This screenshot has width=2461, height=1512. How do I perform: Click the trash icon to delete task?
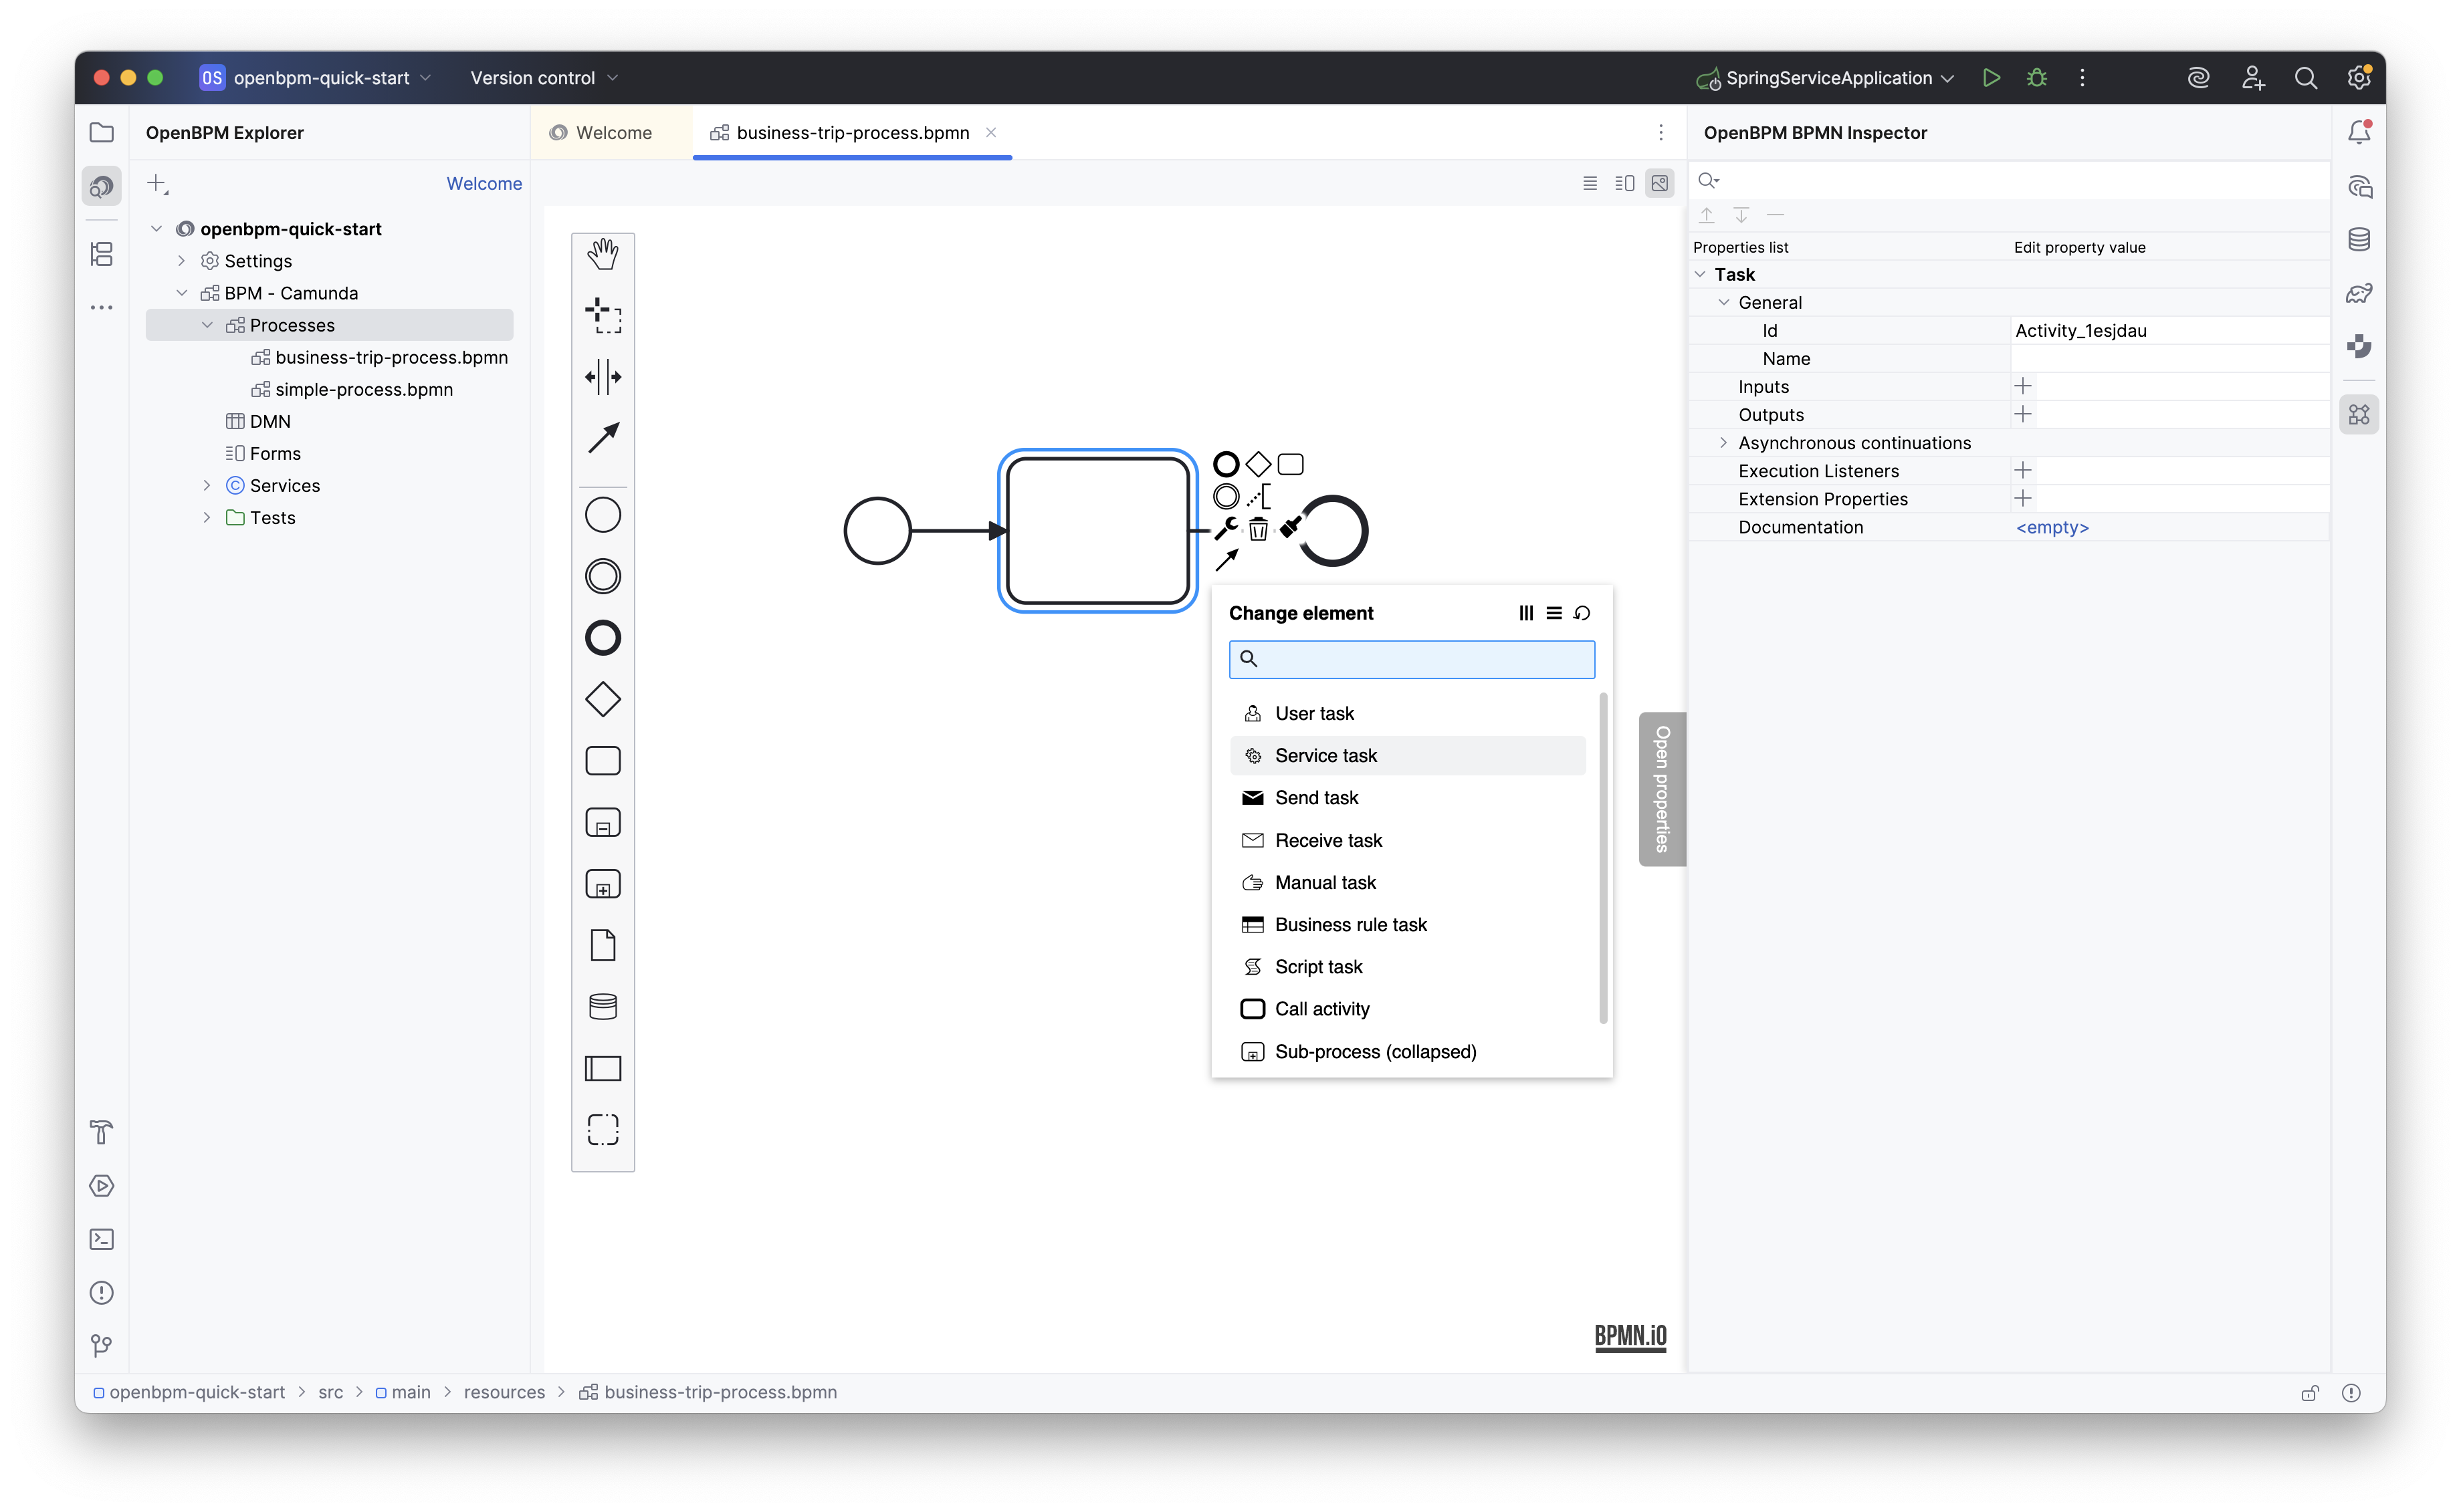tap(1257, 529)
